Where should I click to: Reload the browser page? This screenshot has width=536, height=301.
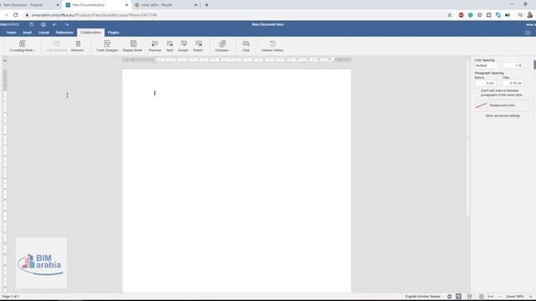[15, 15]
